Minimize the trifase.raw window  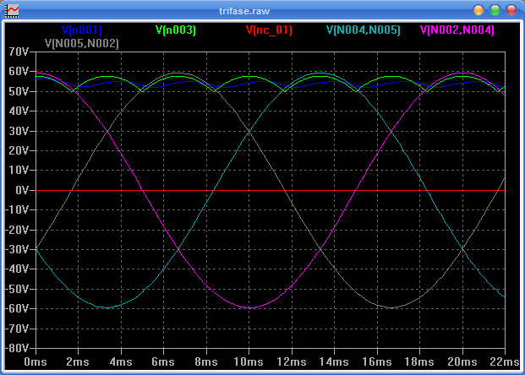(x=479, y=10)
